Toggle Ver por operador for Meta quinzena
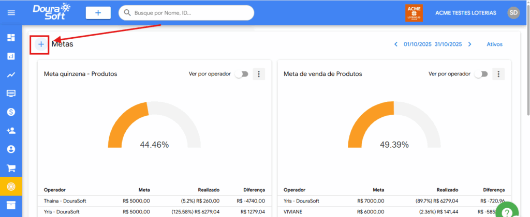Viewport: 530px width, 217px height. pos(241,74)
